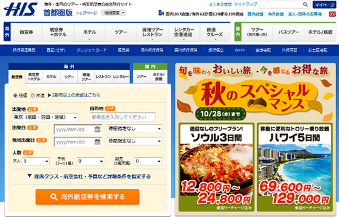Open the 現地出発日 time dropdown

(x=134, y=141)
